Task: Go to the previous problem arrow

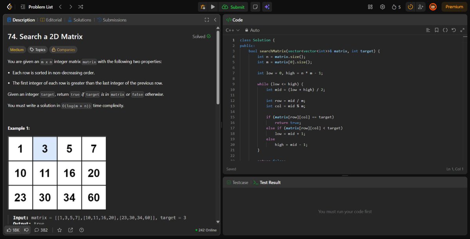Action: 60,7
